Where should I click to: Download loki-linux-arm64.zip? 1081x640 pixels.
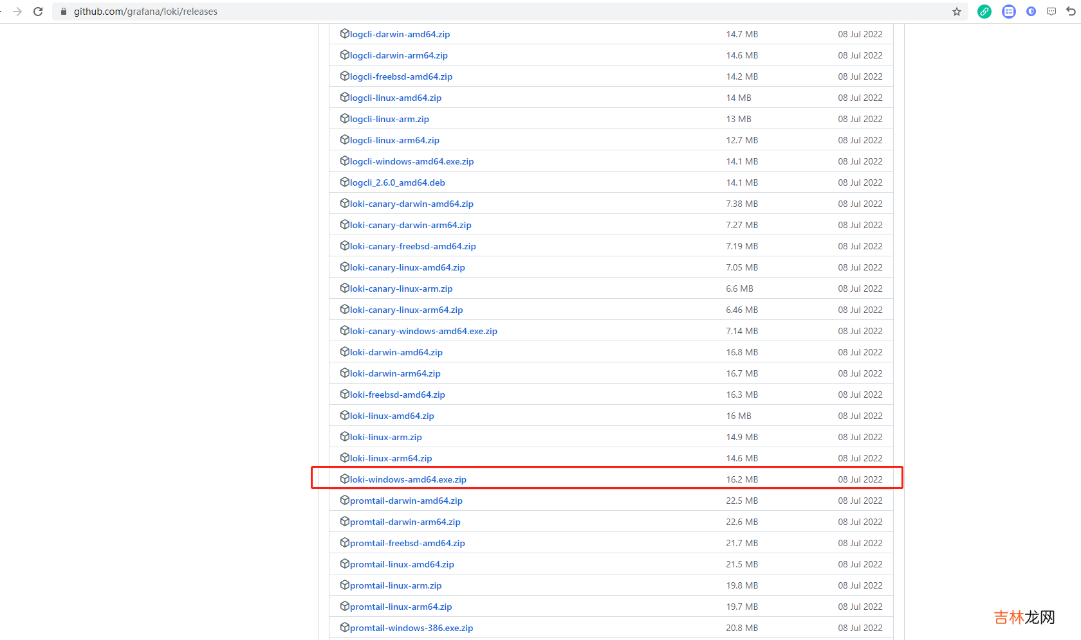click(x=391, y=458)
